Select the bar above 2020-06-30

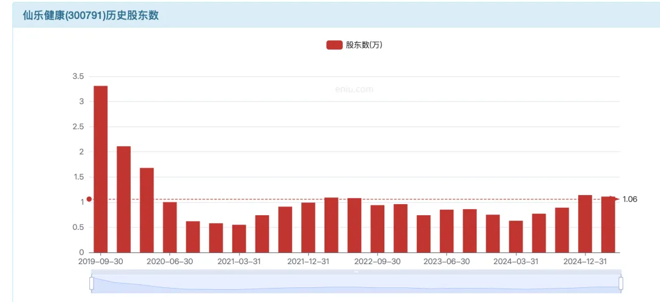pos(170,227)
